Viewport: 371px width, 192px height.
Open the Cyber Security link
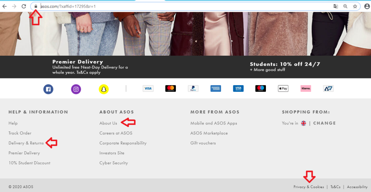click(x=113, y=163)
